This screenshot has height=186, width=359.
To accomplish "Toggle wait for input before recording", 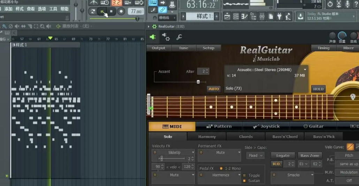I will [105, 3].
